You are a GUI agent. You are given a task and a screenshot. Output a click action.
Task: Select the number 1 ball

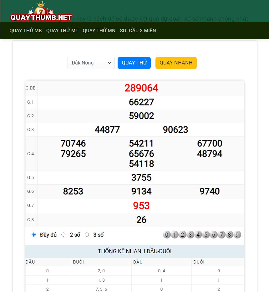175,235
